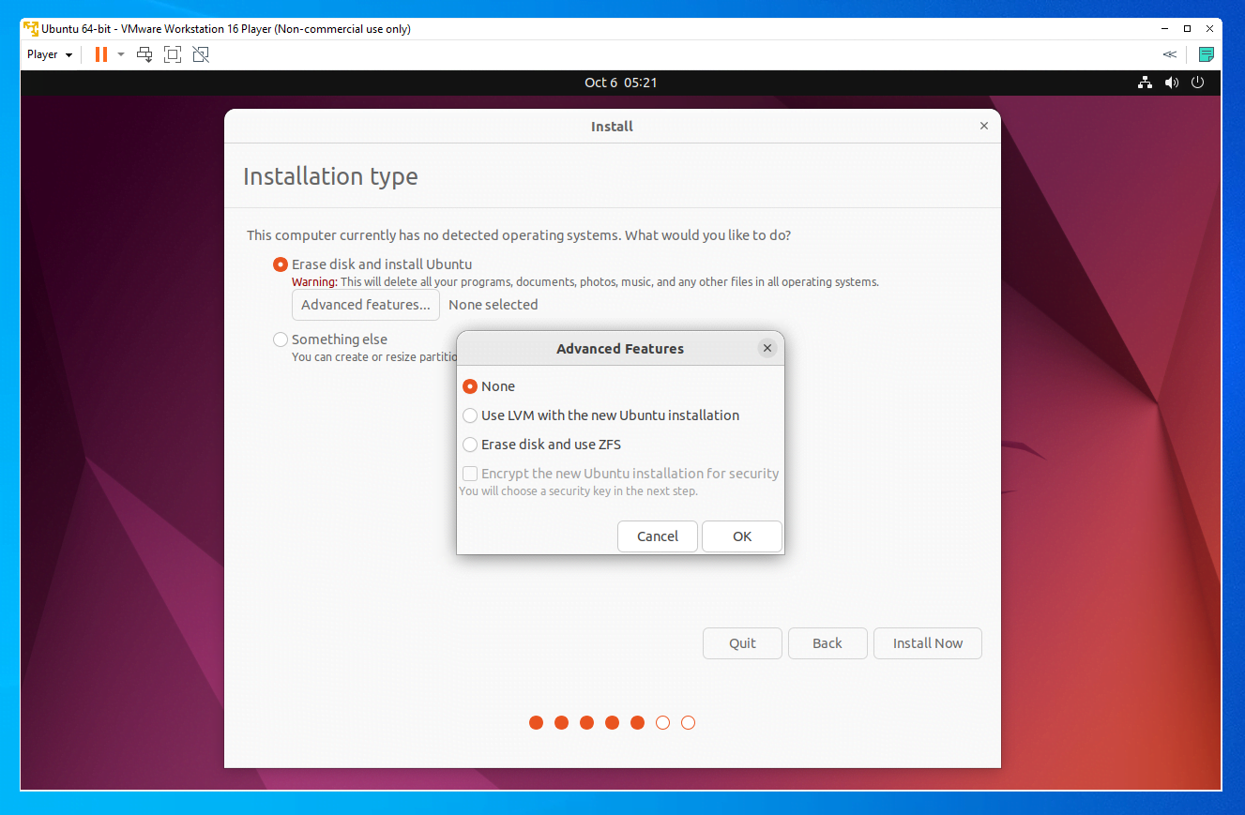Confirm the dialog with OK
This screenshot has width=1245, height=815.
pyautogui.click(x=742, y=536)
